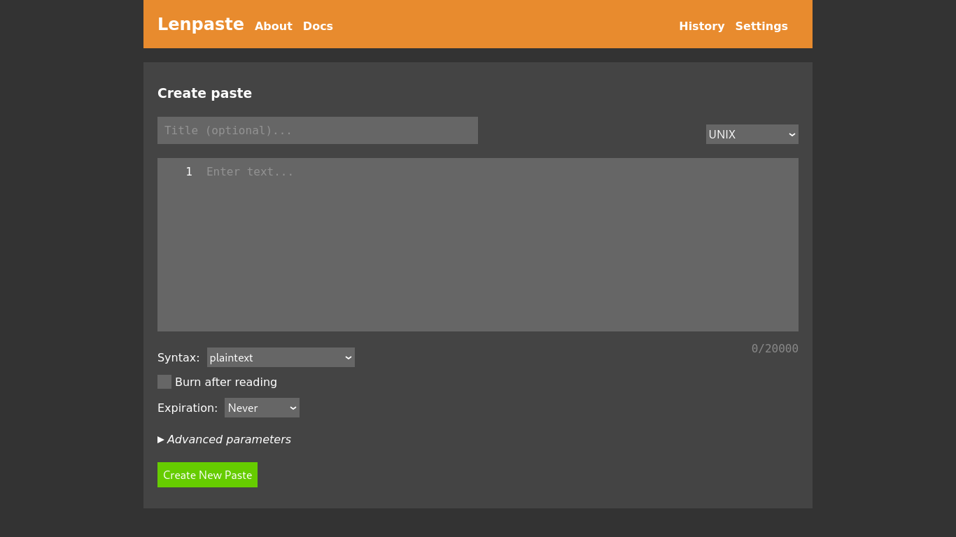956x537 pixels.
Task: Click the Expiration label
Action: (188, 408)
